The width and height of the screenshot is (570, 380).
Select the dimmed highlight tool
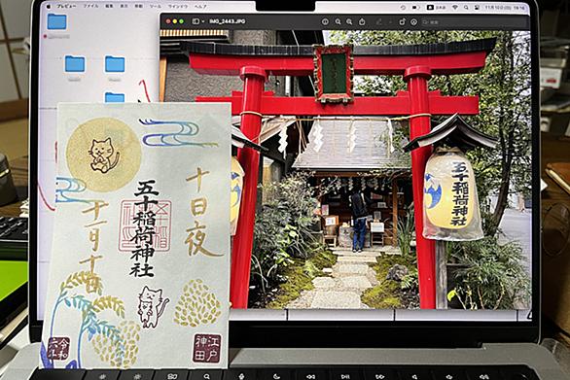point(379,22)
